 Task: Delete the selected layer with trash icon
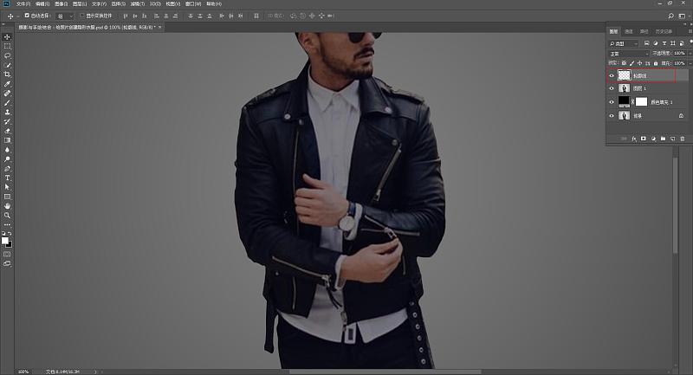coord(683,139)
